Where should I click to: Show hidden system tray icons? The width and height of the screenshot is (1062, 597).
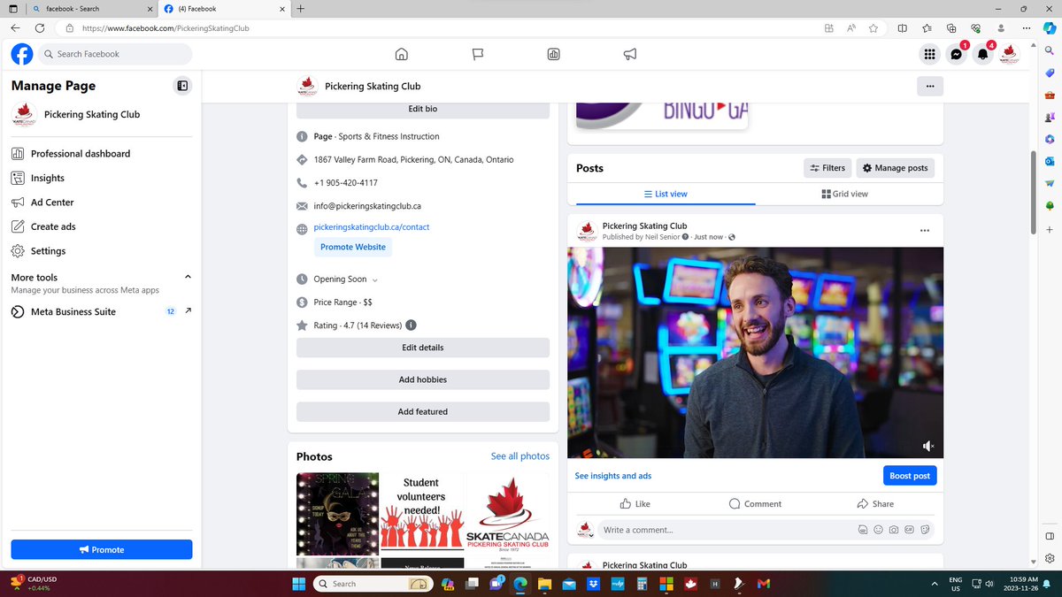click(x=935, y=584)
